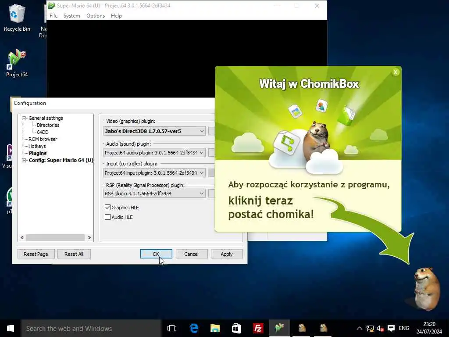The width and height of the screenshot is (449, 337).
Task: Expand Config: Super Mario 64 (U) node
Action: 24,160
